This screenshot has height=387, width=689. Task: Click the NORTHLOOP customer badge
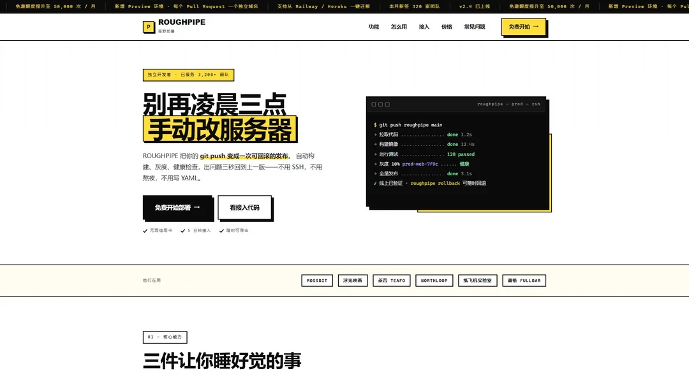434,281
